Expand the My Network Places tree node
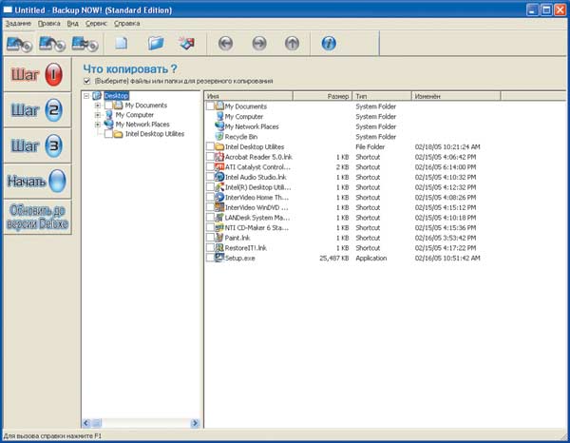570x443 pixels. pyautogui.click(x=98, y=125)
